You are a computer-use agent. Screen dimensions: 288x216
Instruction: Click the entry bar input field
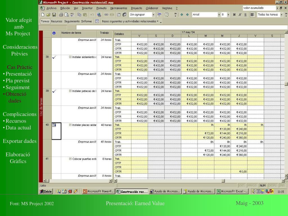pos(182,27)
